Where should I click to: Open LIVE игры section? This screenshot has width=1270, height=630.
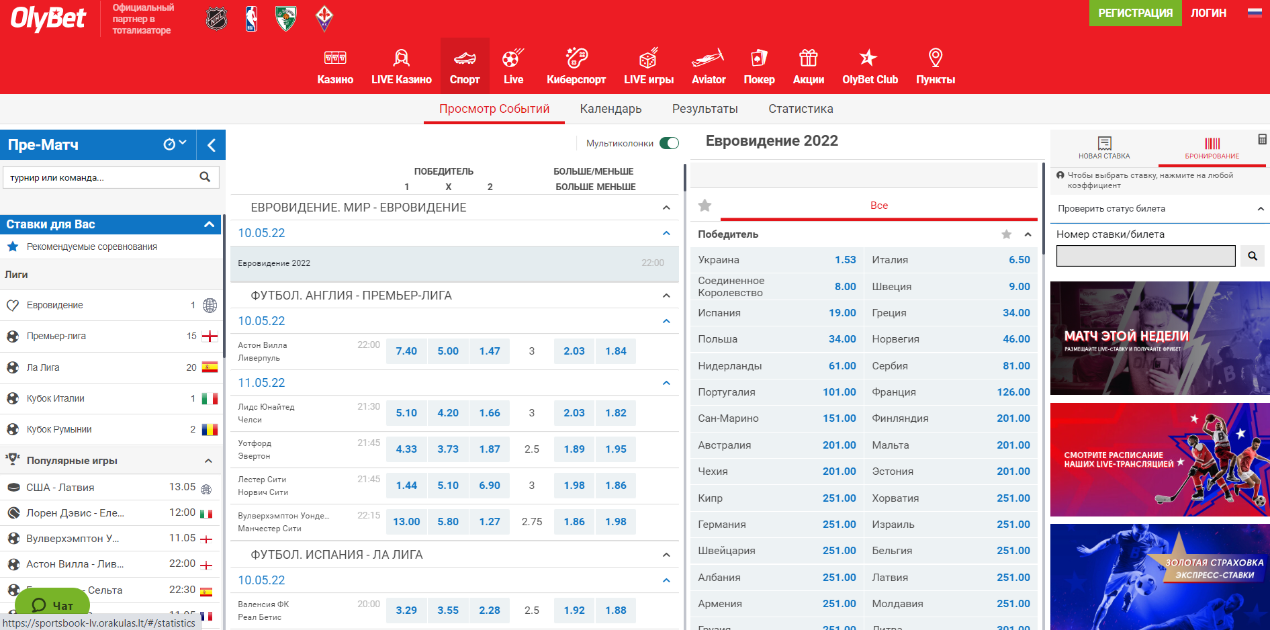pyautogui.click(x=649, y=67)
